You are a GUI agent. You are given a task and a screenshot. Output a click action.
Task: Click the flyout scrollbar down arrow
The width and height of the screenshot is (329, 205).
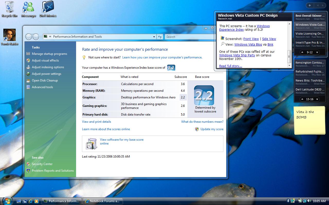(289, 66)
